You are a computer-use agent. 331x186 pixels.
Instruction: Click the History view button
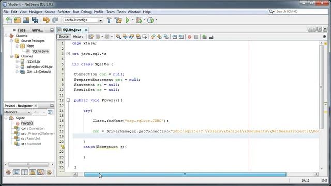tap(78, 37)
